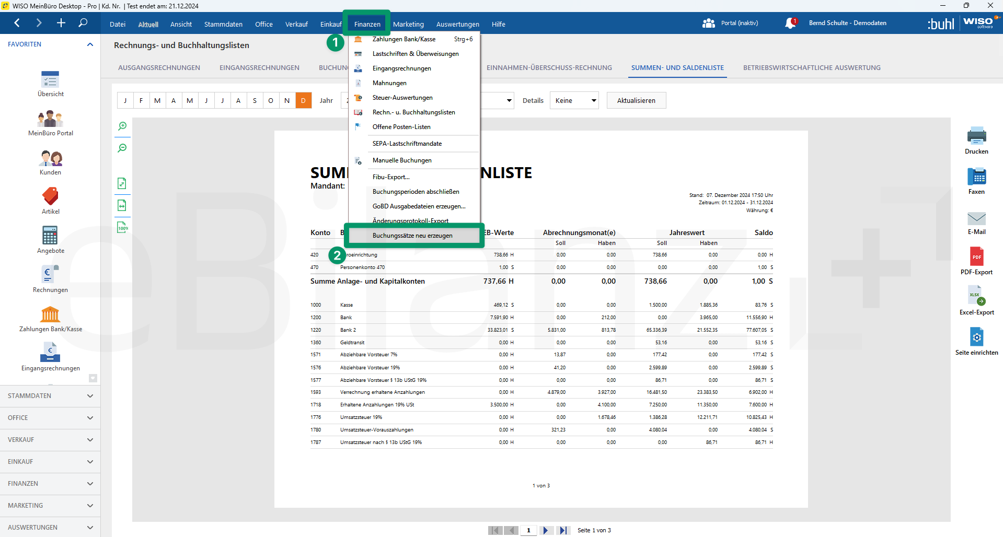Image resolution: width=1003 pixels, height=537 pixels.
Task: Fit preview to page width
Action: (x=122, y=205)
